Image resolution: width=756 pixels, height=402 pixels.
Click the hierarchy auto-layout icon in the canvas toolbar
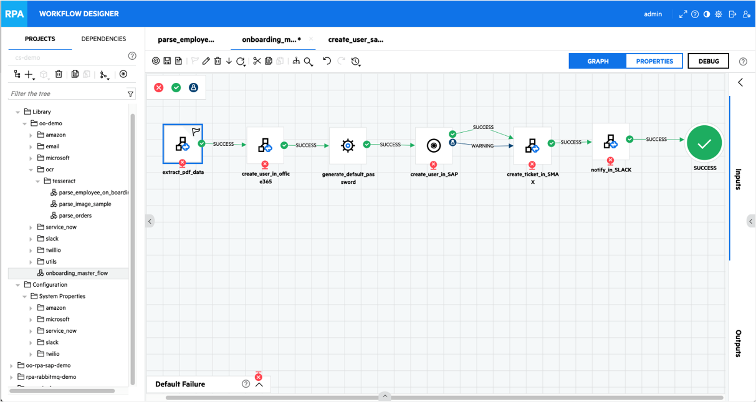(x=296, y=61)
